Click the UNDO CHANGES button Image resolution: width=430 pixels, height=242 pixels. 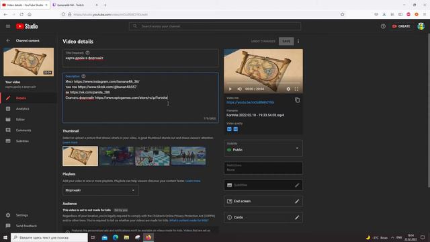[263, 41]
